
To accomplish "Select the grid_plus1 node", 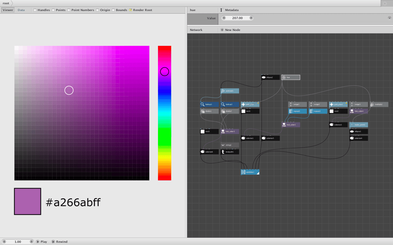I will click(x=338, y=105).
